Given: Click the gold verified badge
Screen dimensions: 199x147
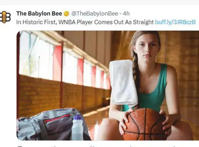Looking at the screenshot, I should click(66, 14).
